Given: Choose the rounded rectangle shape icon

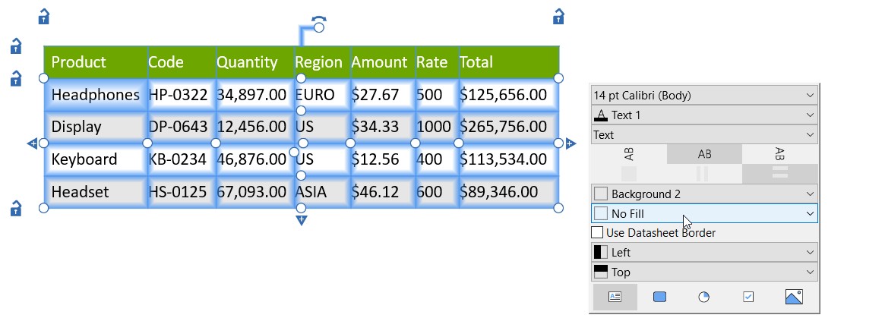Looking at the screenshot, I should (x=659, y=297).
